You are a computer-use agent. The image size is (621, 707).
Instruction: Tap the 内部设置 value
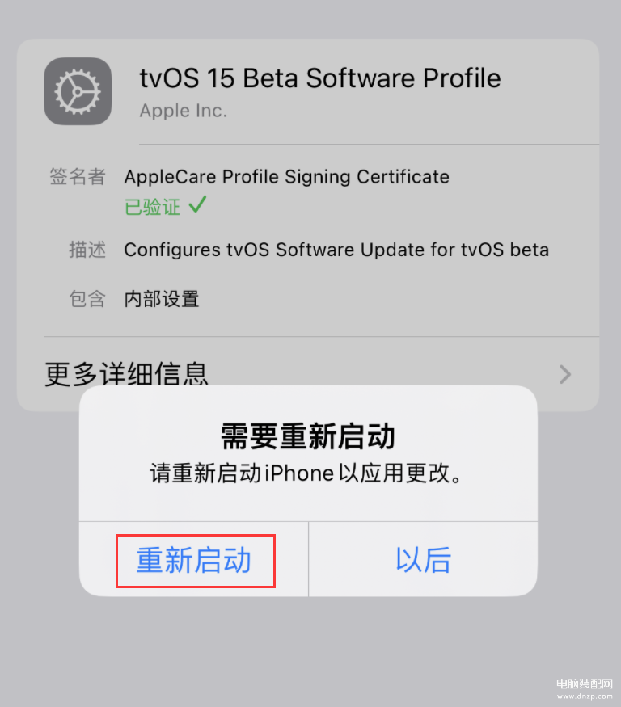[162, 299]
